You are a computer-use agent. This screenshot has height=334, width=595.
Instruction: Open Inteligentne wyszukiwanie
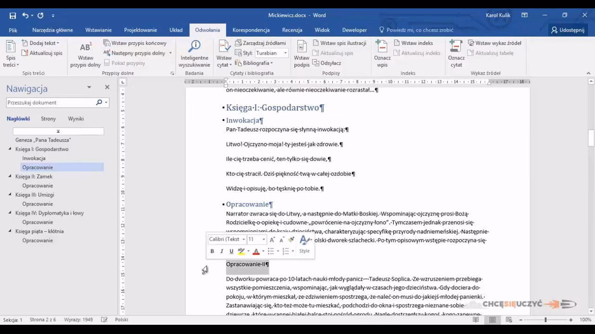click(x=194, y=55)
